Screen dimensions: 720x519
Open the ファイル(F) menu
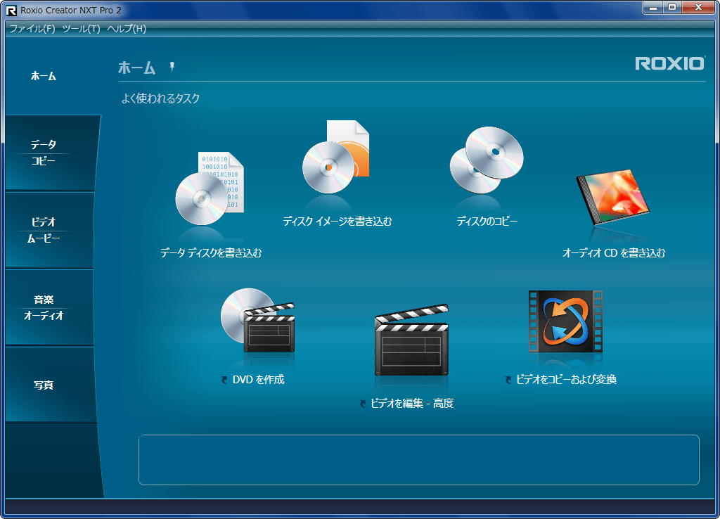point(32,28)
